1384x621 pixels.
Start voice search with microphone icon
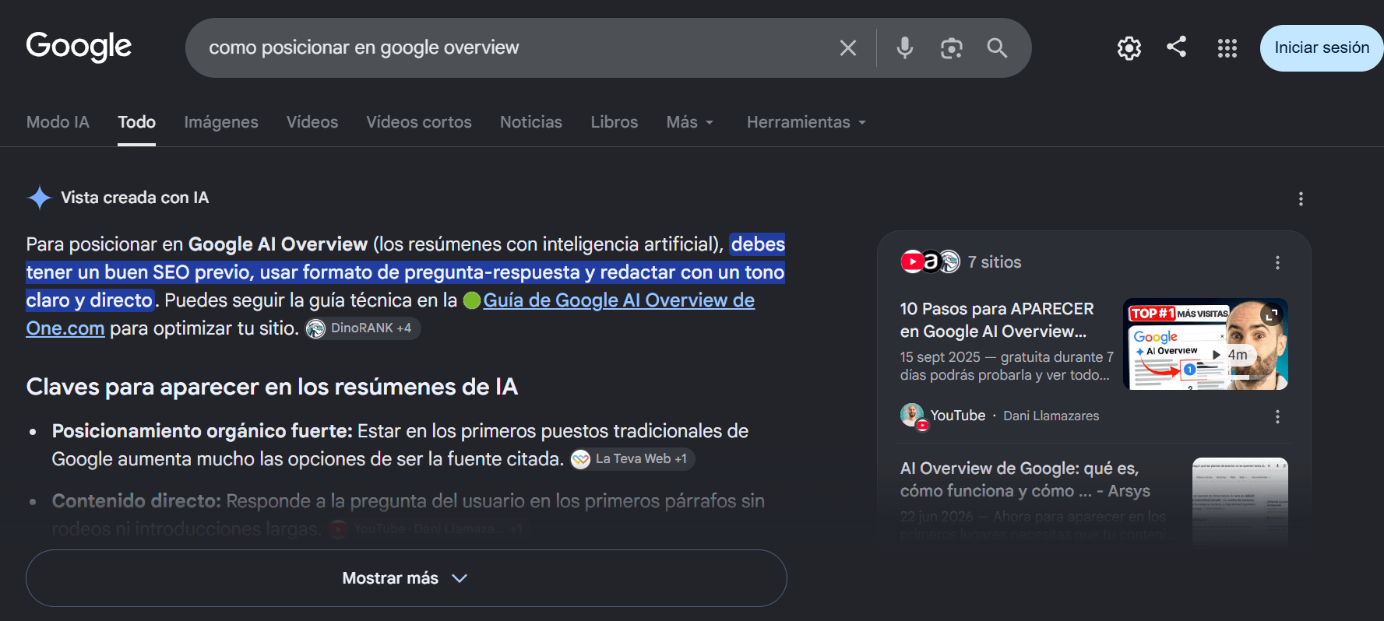click(x=904, y=48)
